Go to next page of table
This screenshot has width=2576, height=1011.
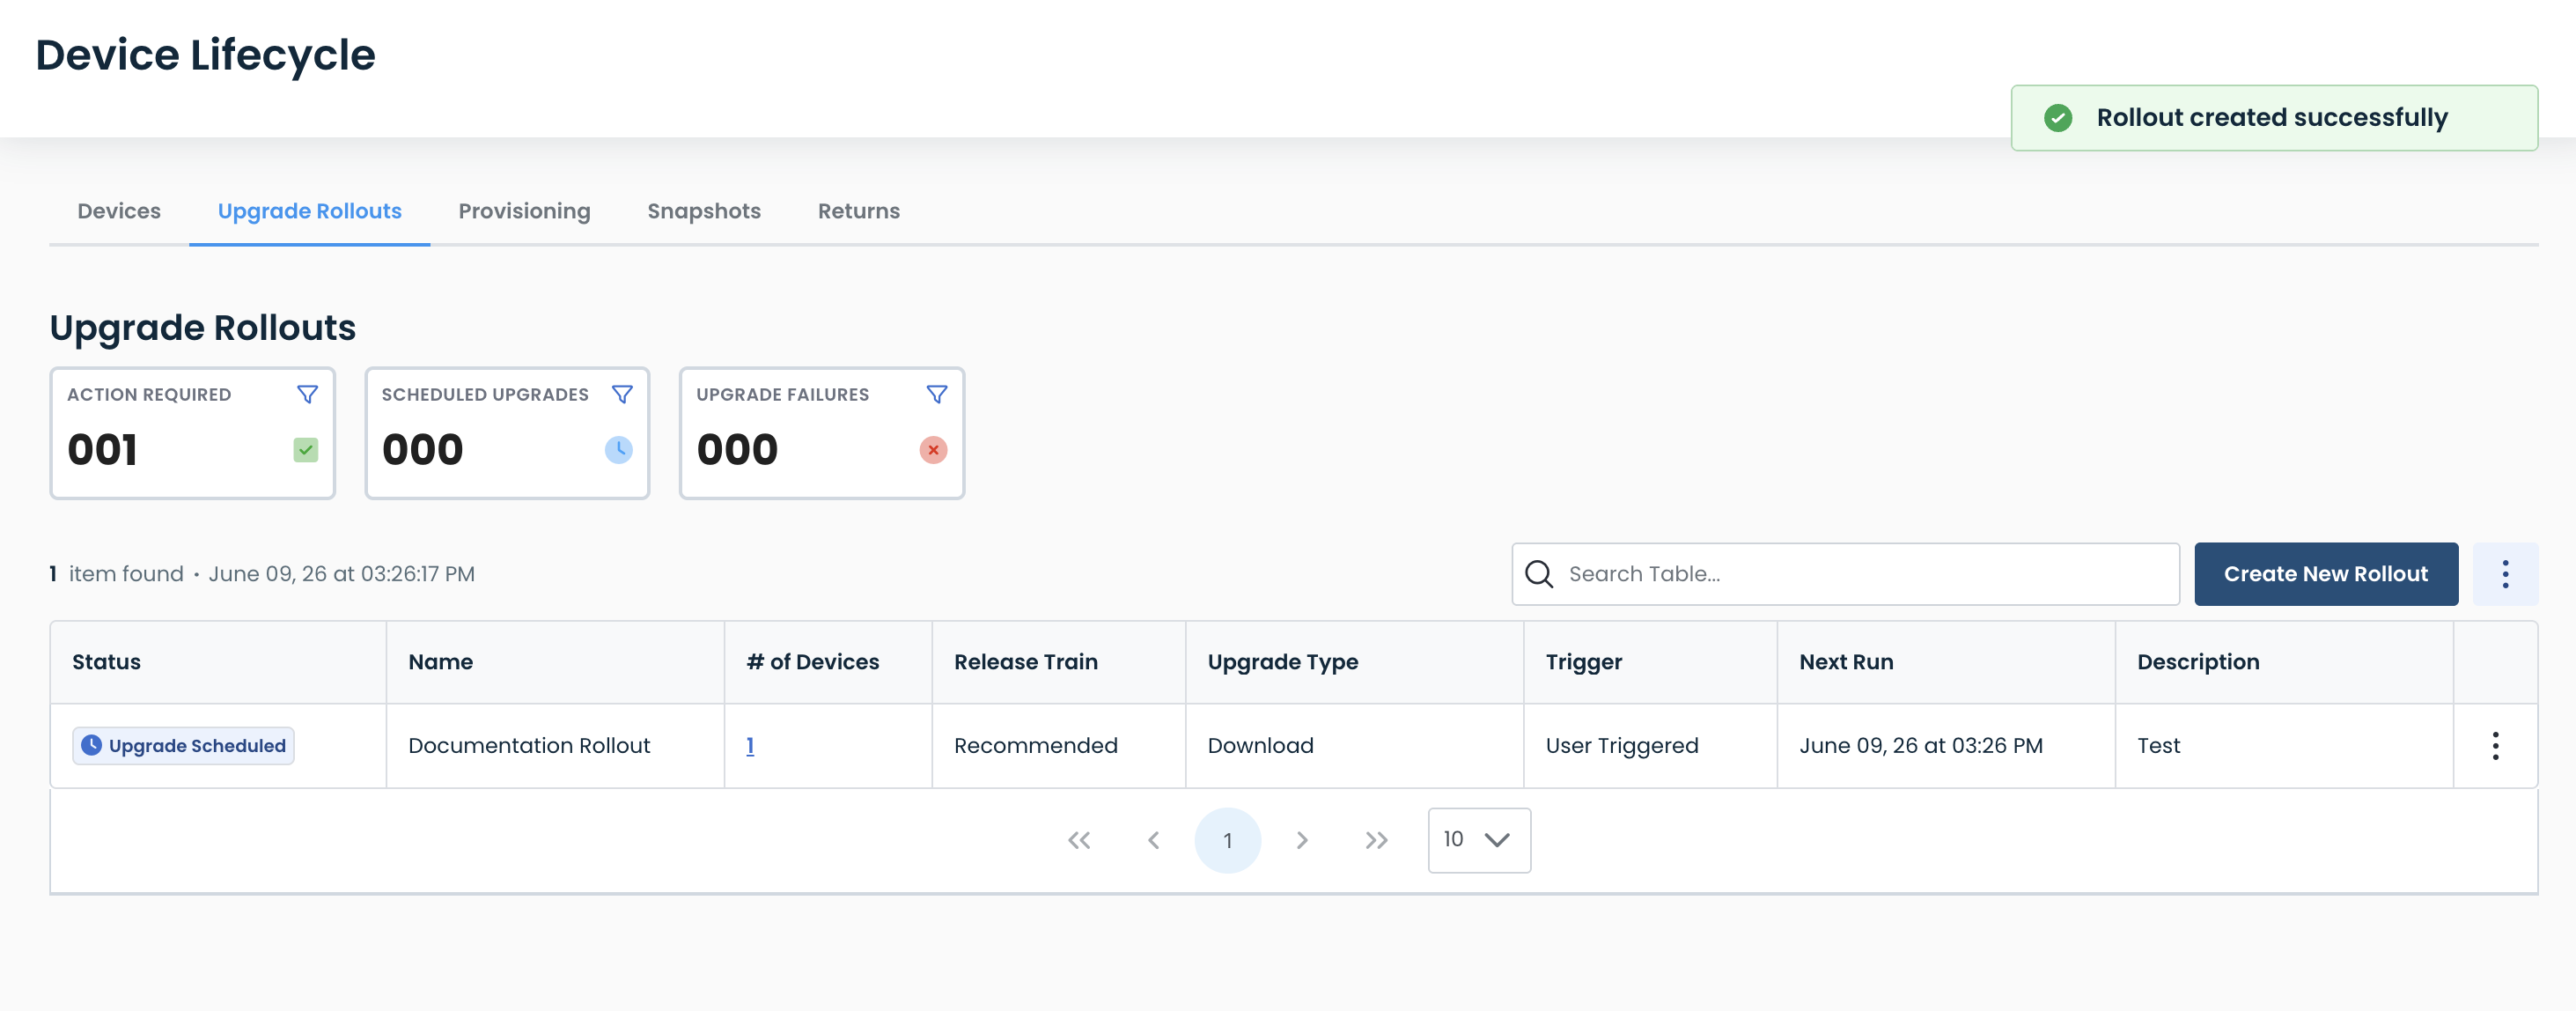coord(1302,840)
